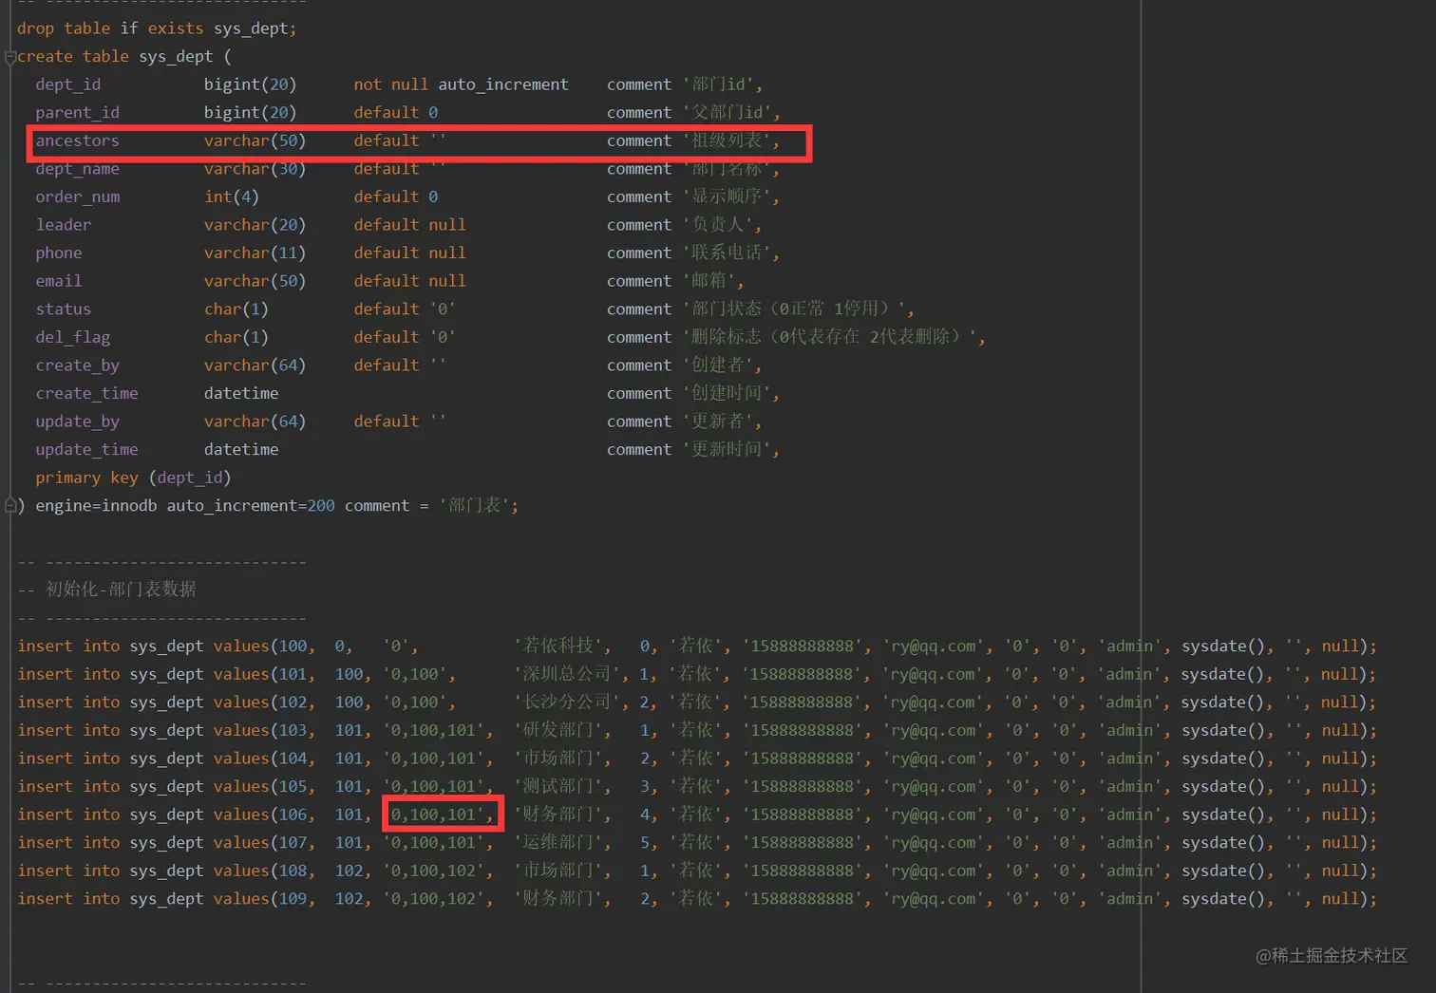Select the 'parent_id' column name
Image resolution: width=1436 pixels, height=993 pixels.
[x=78, y=113]
